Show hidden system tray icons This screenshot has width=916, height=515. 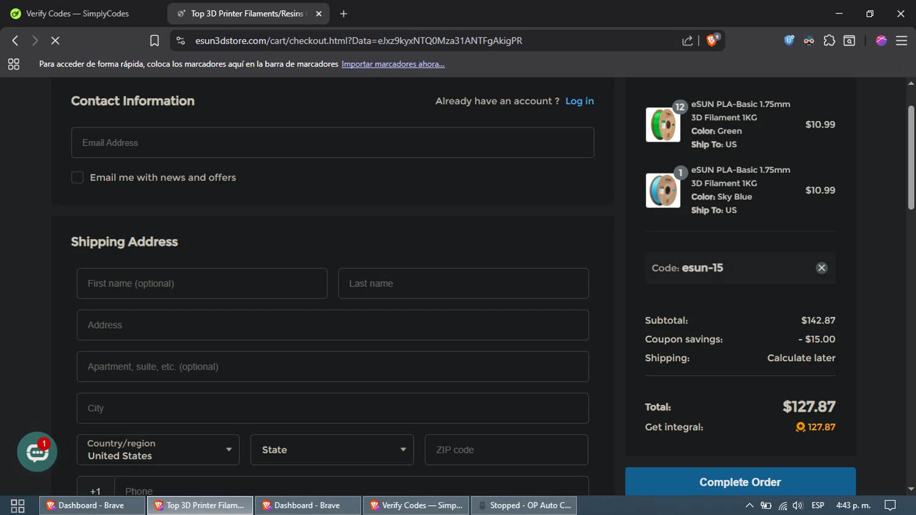[749, 505]
